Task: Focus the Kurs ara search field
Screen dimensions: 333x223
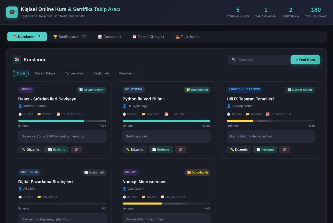Action: pyautogui.click(x=258, y=60)
